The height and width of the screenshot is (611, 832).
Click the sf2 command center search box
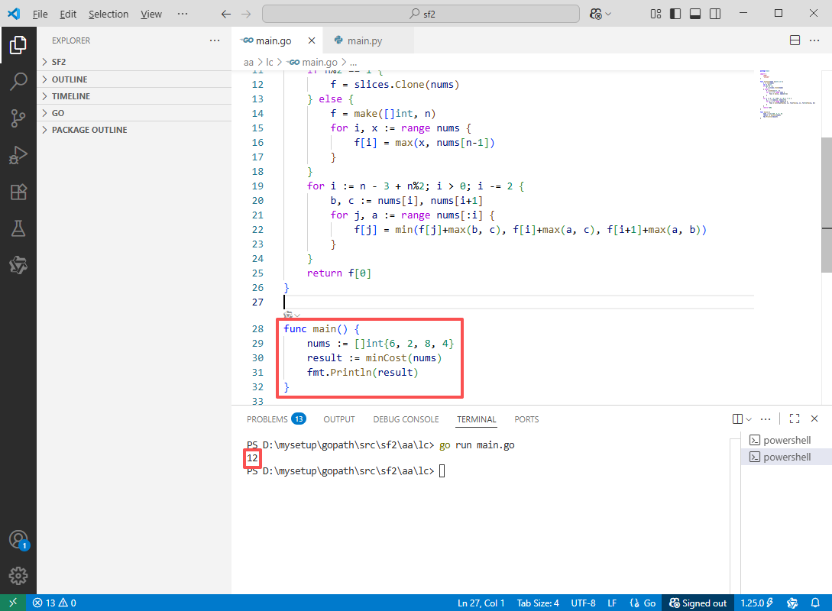[421, 14]
